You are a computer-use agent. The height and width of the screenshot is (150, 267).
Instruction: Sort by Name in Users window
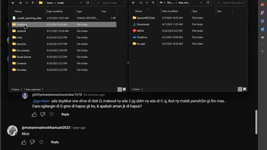tap(18, 11)
